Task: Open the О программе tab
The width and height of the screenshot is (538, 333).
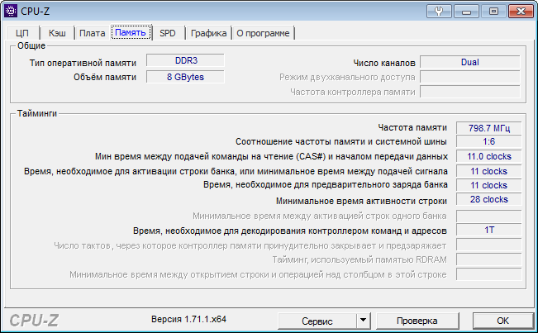Action: [x=263, y=33]
